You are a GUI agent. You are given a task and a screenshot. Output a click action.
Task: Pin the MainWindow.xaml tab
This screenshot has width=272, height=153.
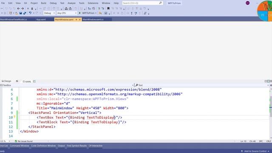tap(76, 20)
